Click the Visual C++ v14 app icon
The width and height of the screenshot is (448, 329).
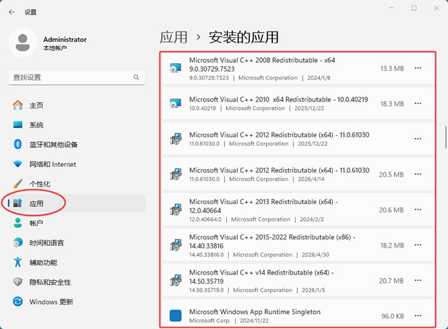[176, 281]
